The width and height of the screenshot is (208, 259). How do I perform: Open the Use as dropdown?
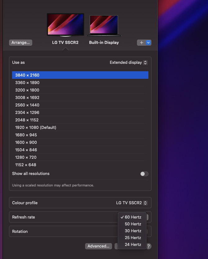[x=129, y=62]
